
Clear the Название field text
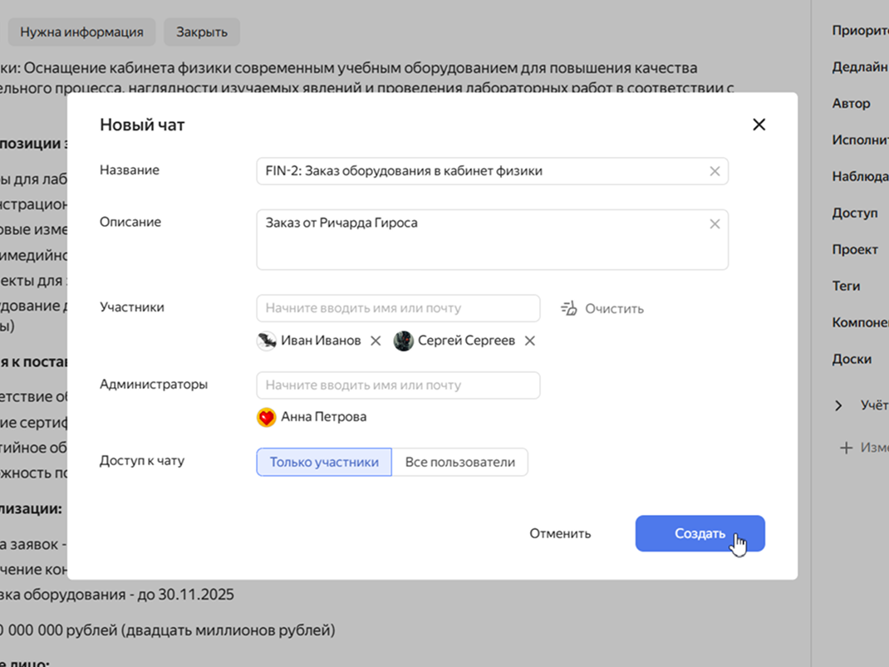coord(715,171)
